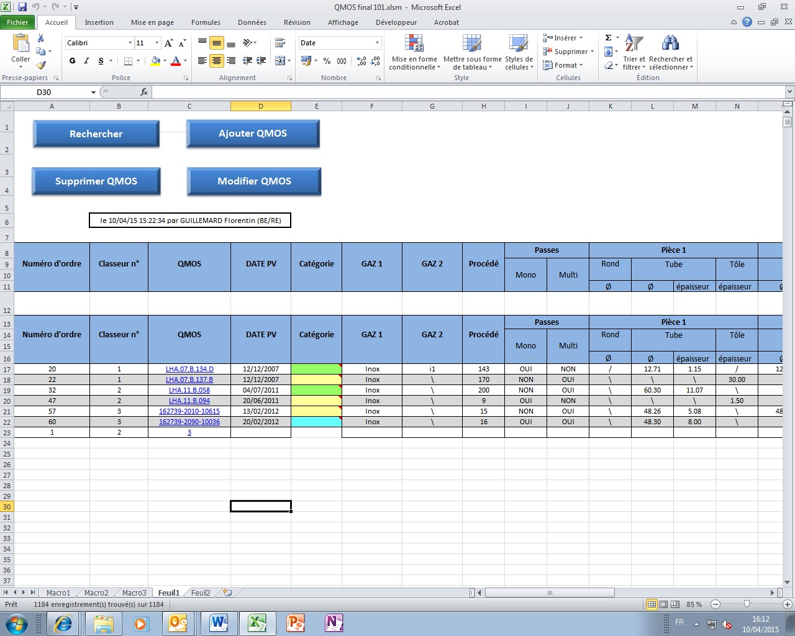Viewport: 795px width, 636px height.
Task: Select column D header
Action: (261, 106)
